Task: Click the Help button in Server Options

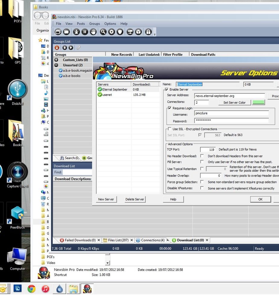Action: [x=173, y=199]
